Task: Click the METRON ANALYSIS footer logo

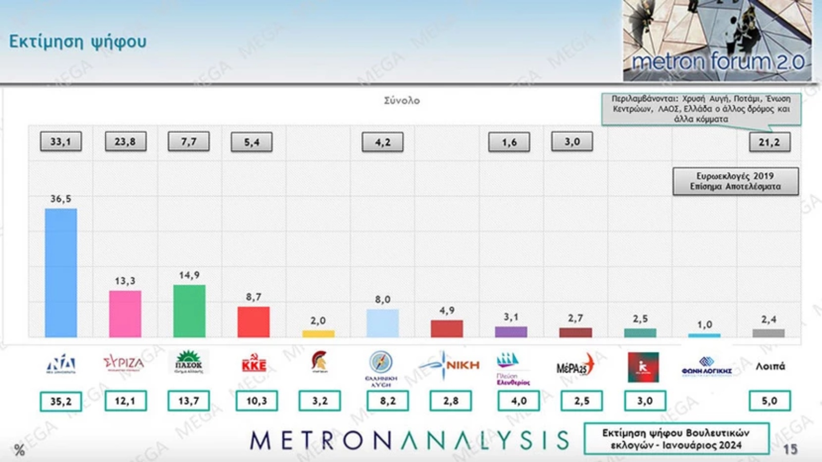Action: 409,440
